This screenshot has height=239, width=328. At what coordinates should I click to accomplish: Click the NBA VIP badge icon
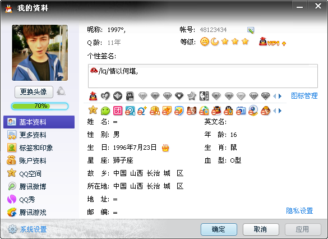click(204, 96)
